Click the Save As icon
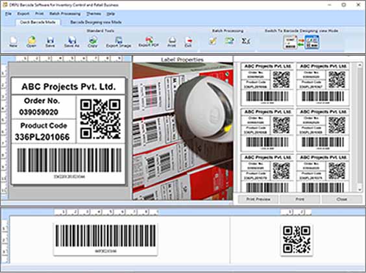The width and height of the screenshot is (366, 273). [x=72, y=42]
